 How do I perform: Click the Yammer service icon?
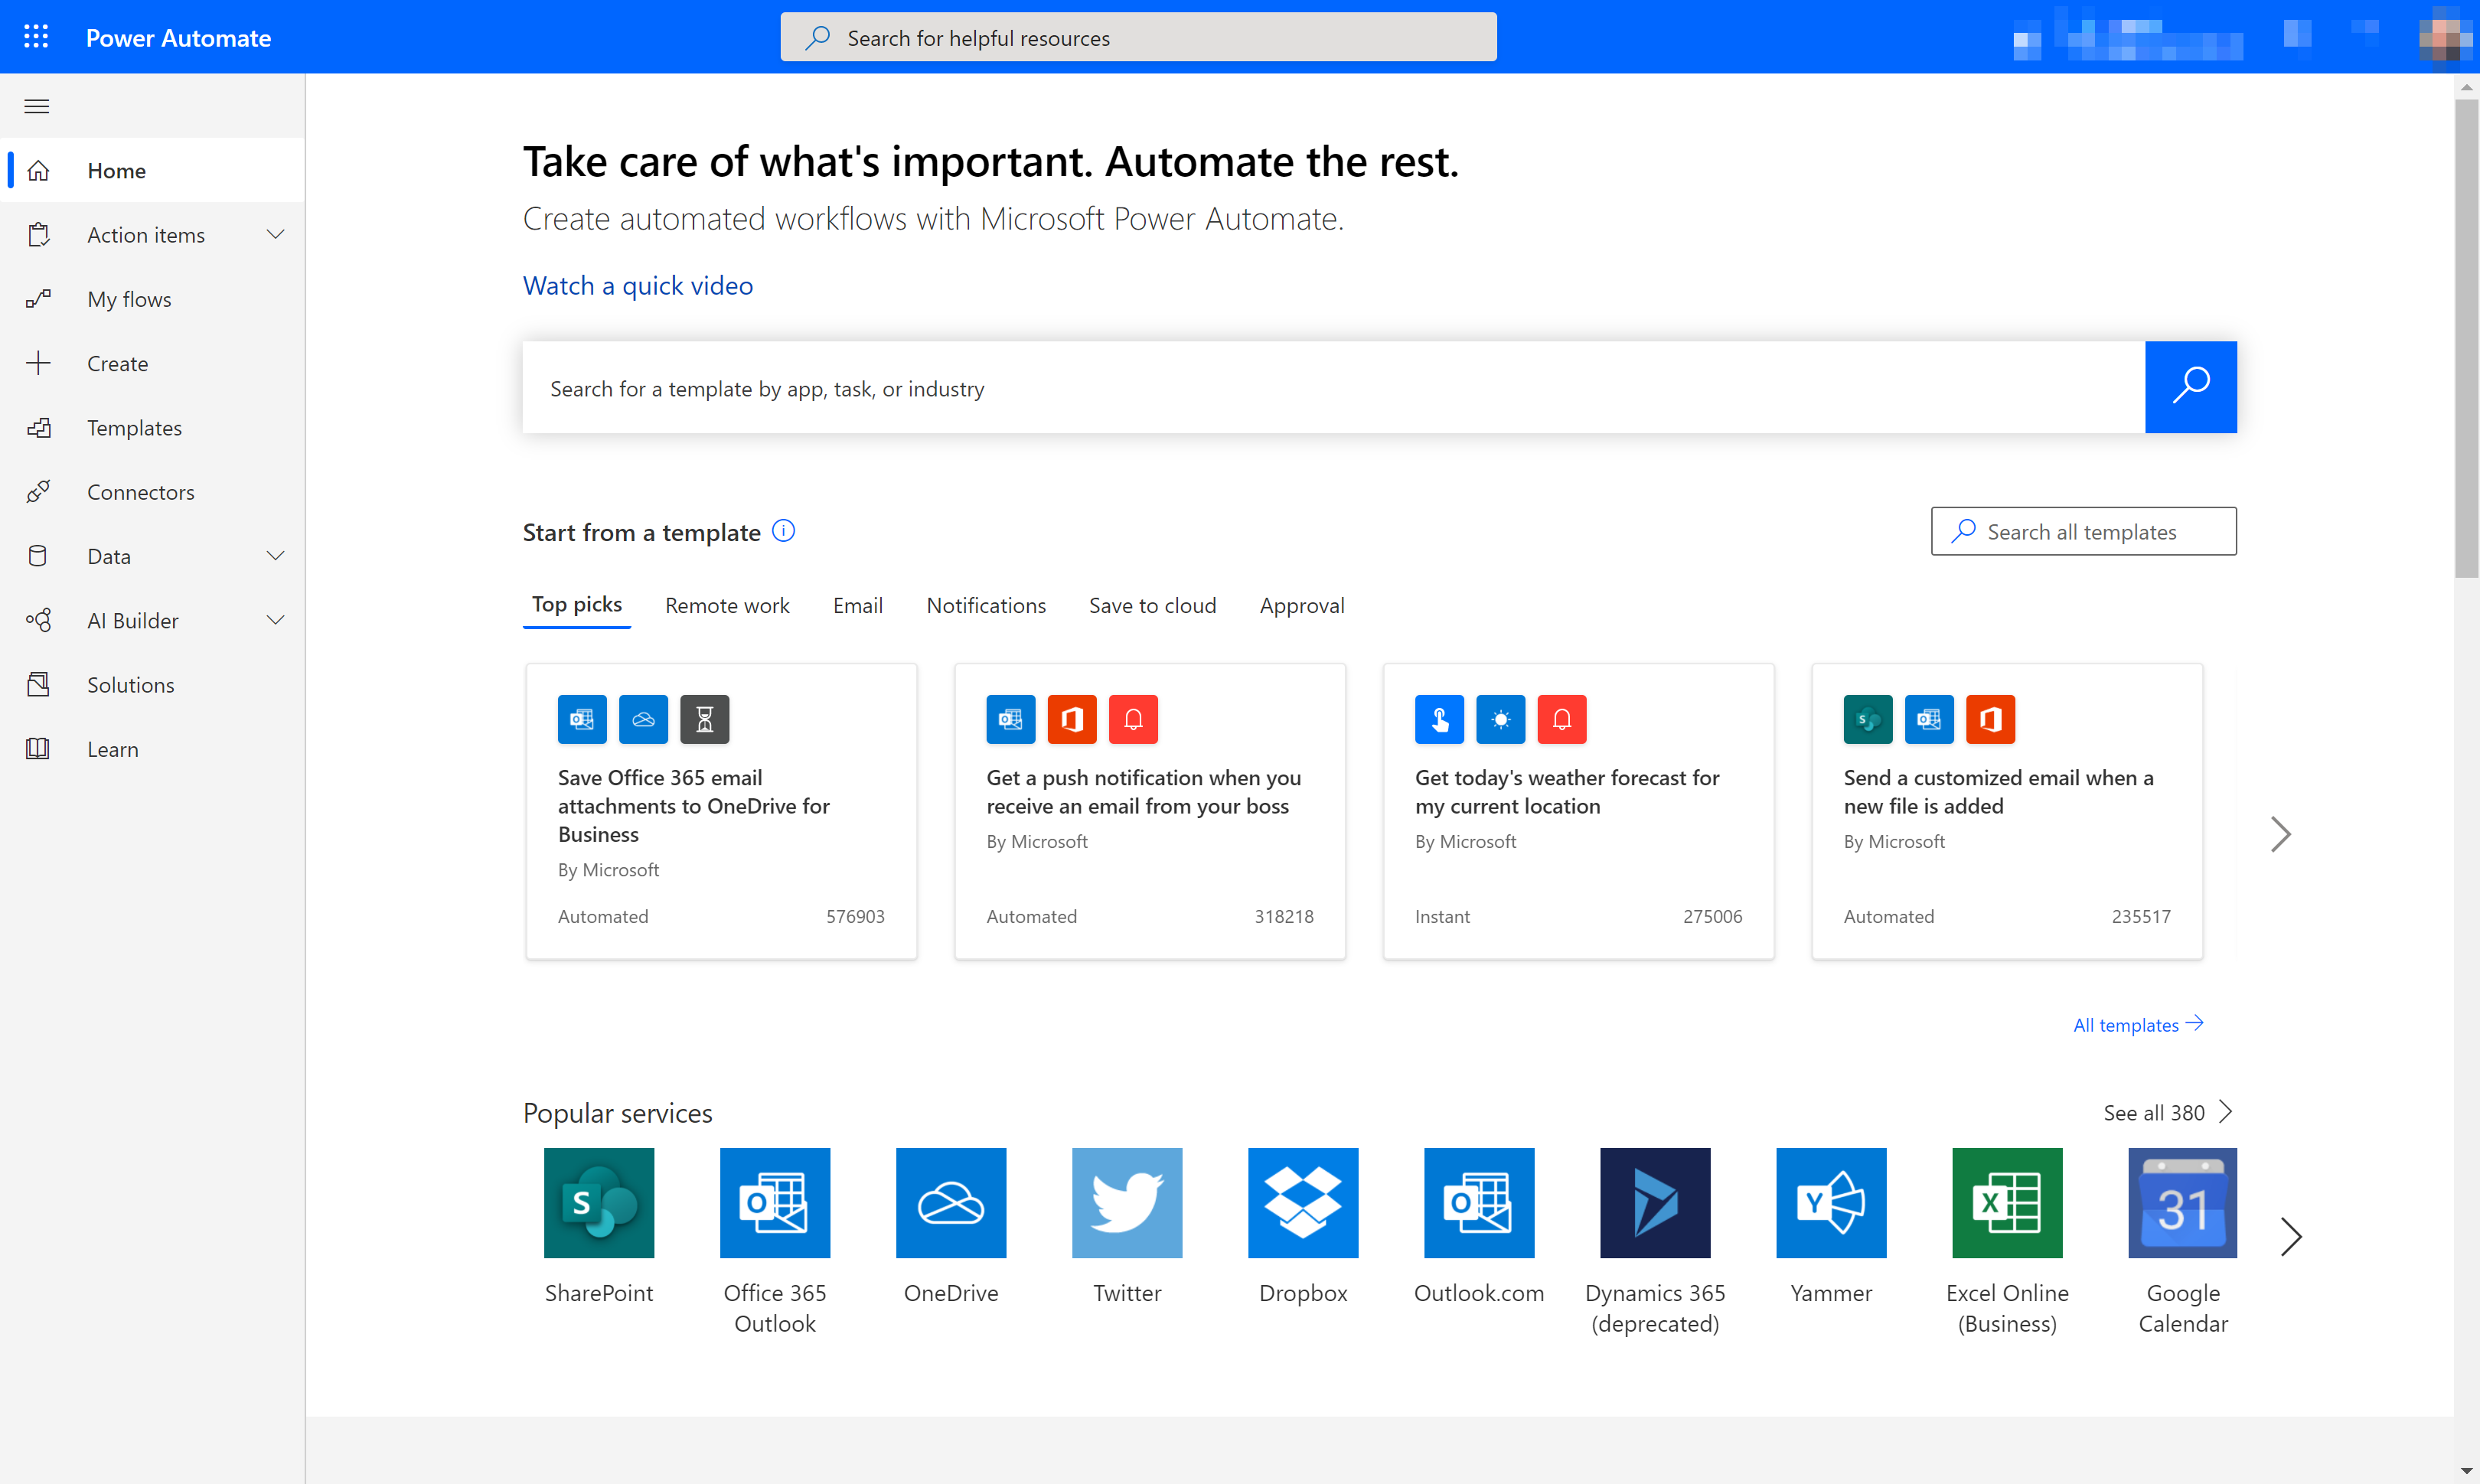(x=1830, y=1202)
